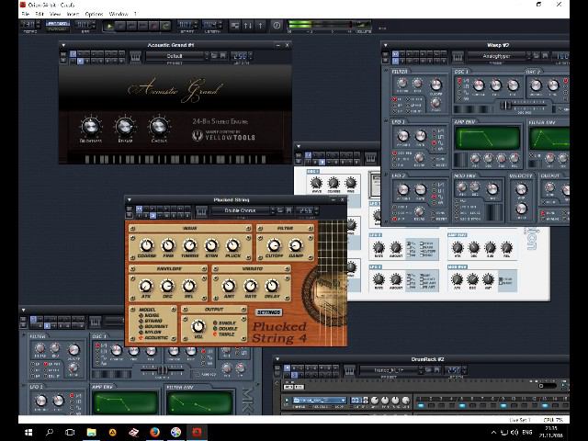Collapse Acoustic Grand #1 window via triangle

pos(63,45)
